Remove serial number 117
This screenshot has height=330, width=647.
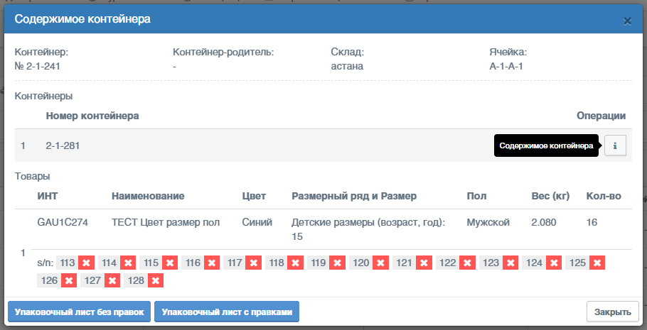click(x=253, y=263)
